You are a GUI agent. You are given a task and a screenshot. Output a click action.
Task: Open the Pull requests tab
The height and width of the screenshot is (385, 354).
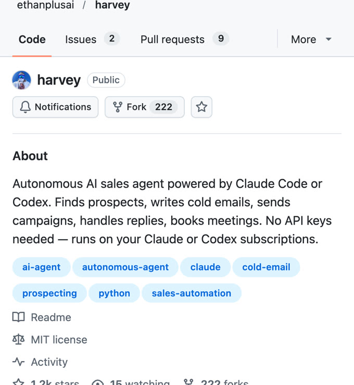[x=184, y=39]
